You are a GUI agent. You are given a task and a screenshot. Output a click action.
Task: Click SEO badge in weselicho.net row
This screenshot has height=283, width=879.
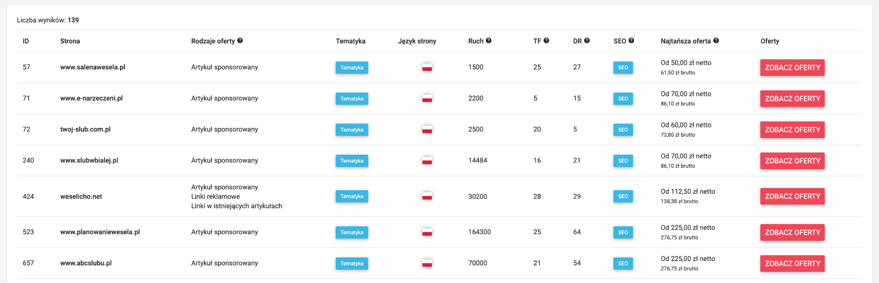click(x=623, y=196)
